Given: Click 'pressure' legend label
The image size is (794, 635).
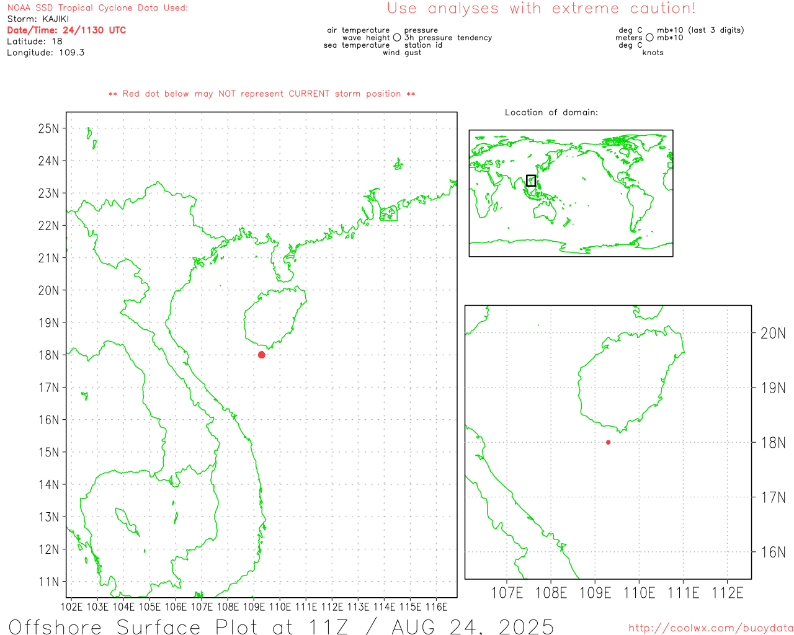Looking at the screenshot, I should (421, 30).
